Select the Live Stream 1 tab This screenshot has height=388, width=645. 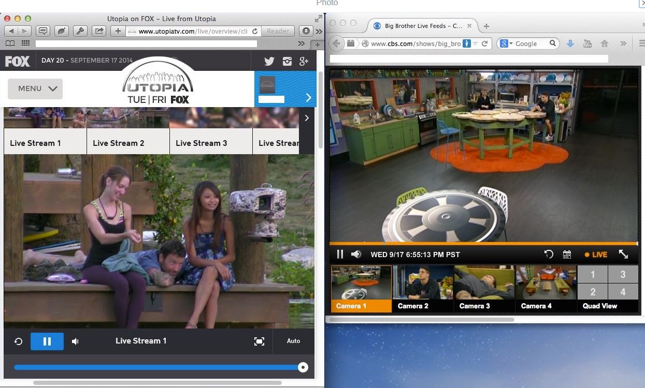coord(45,141)
